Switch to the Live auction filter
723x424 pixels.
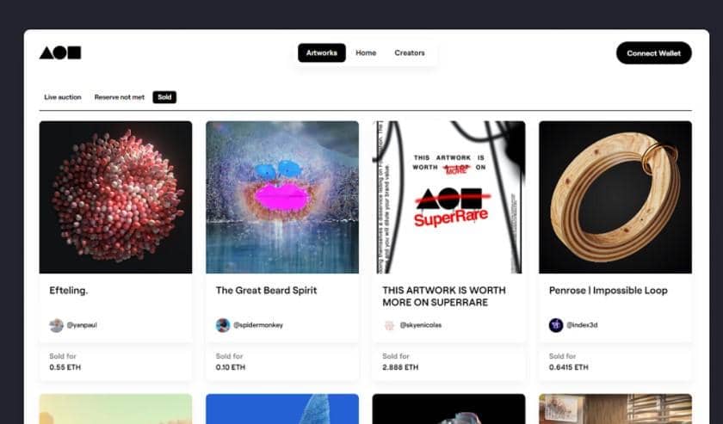click(x=63, y=97)
